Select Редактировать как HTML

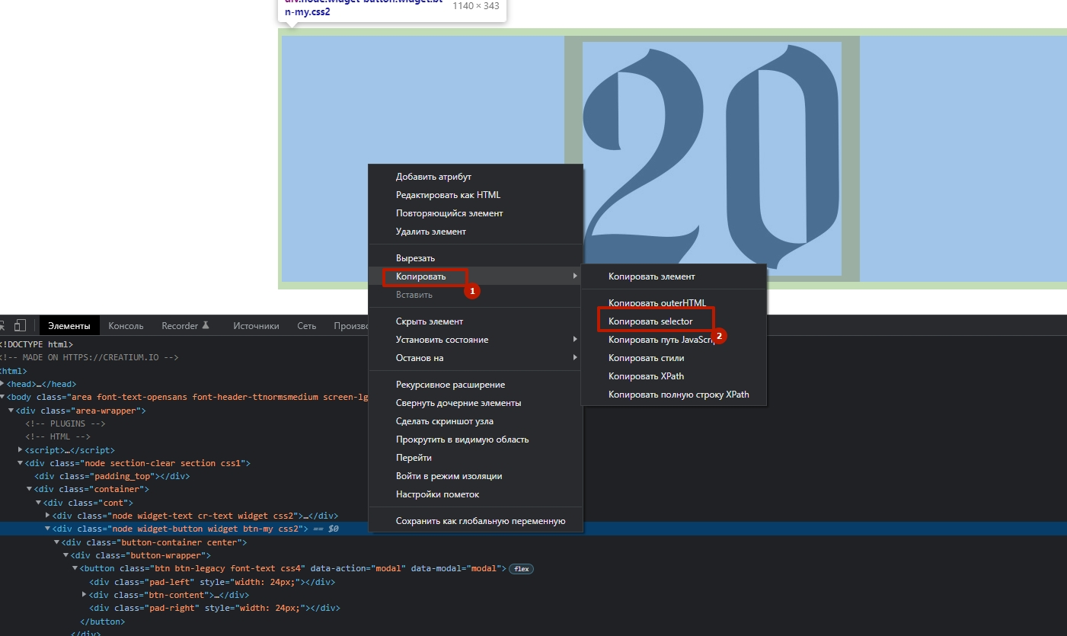click(476, 195)
